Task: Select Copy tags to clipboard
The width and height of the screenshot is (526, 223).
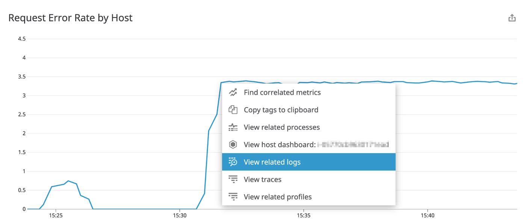Action: (281, 109)
